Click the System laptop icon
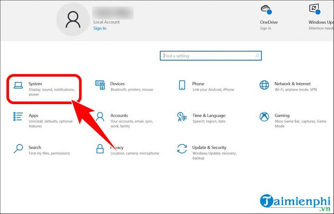The image size is (334, 214). coord(18,86)
